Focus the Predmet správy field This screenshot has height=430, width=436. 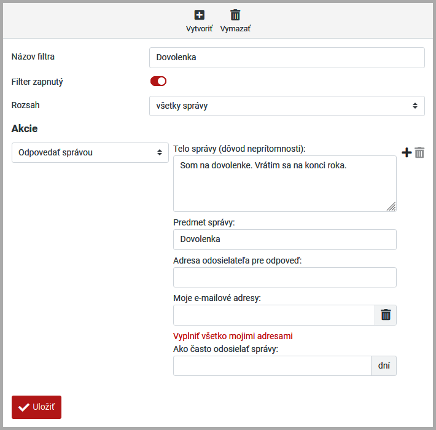tap(284, 240)
